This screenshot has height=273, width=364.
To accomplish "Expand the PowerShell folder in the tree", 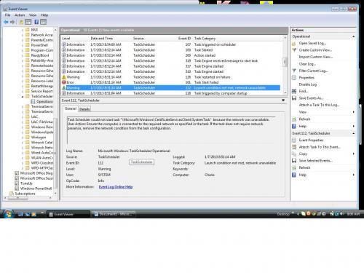I will [23, 45].
